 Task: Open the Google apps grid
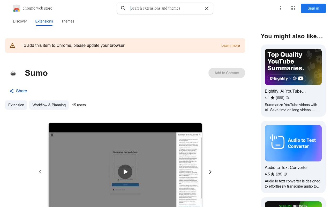coord(293,8)
